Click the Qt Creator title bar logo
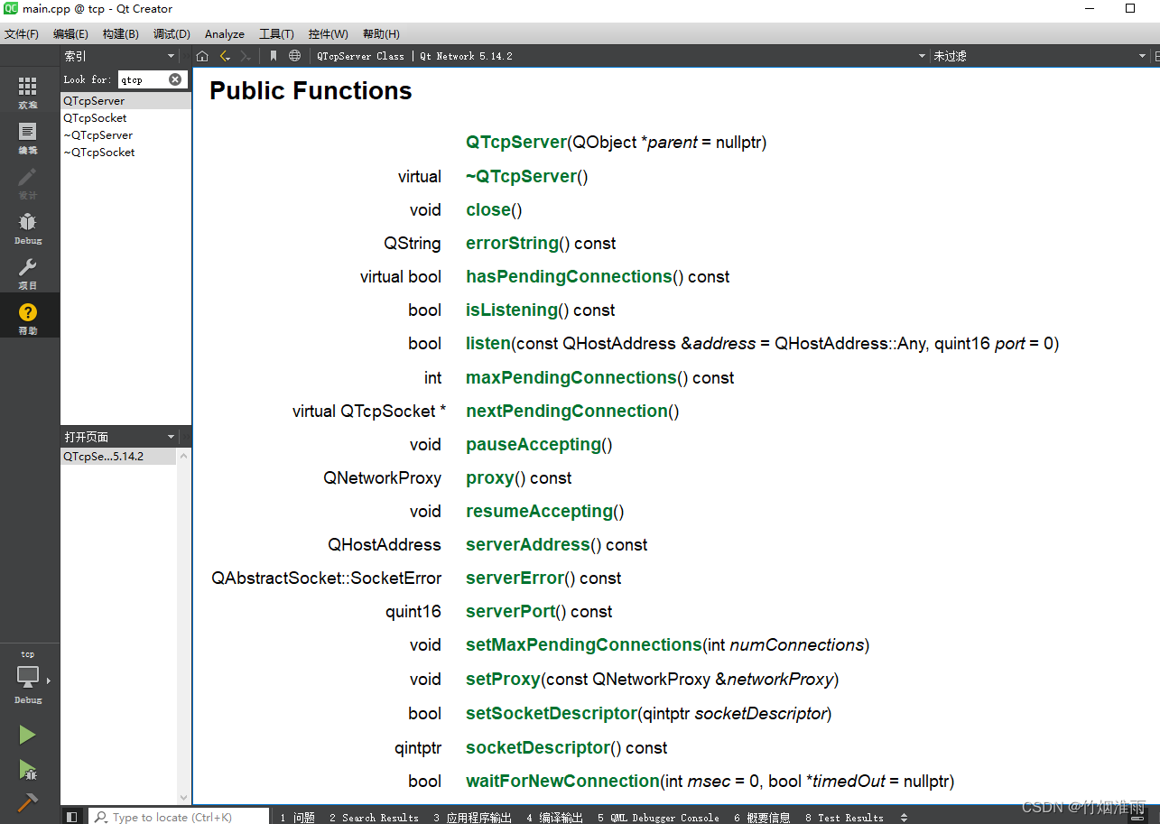The width and height of the screenshot is (1160, 824). coord(10,9)
